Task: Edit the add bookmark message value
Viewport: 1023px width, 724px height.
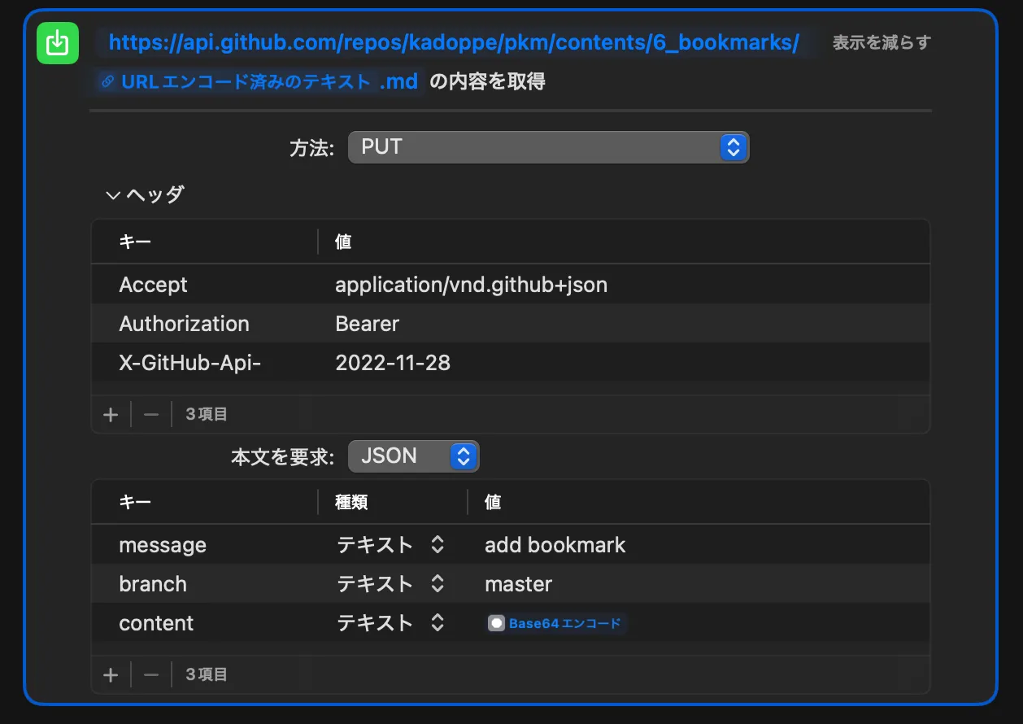Action: click(555, 544)
